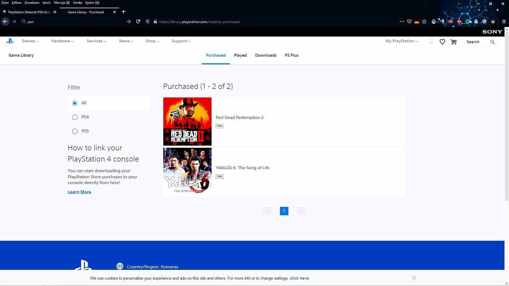509x286 pixels.
Task: Click the German flag extension icon
Action: tap(417, 22)
